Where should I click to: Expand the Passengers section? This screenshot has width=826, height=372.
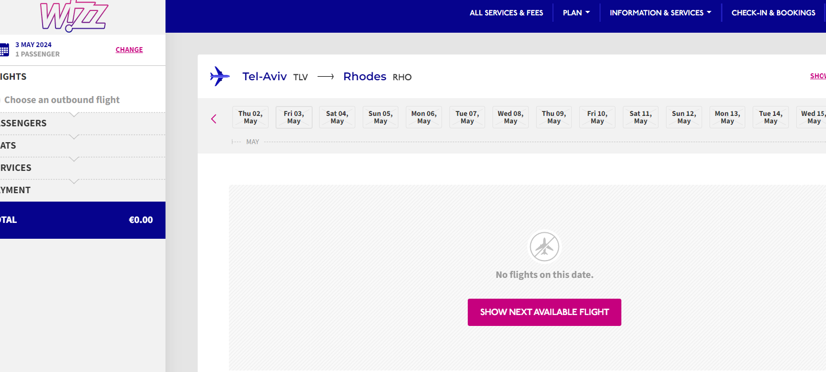(x=24, y=123)
